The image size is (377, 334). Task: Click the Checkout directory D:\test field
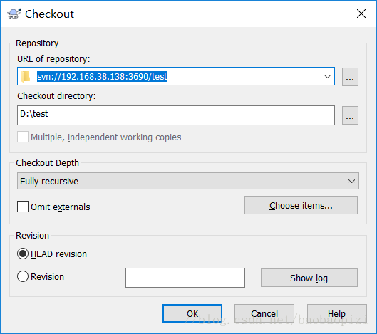pos(176,115)
